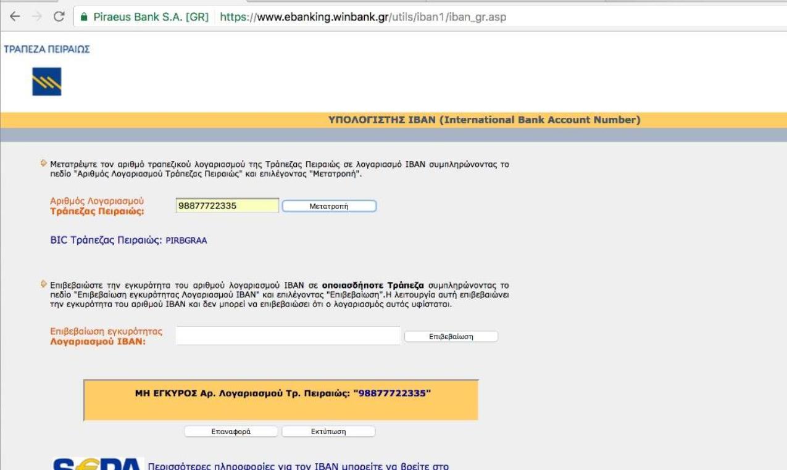787x470 pixels.
Task: Open the ΤΡΑΠΕΖΑ ΠΕΙΡΑΙΩΣ header link
Action: (47, 49)
